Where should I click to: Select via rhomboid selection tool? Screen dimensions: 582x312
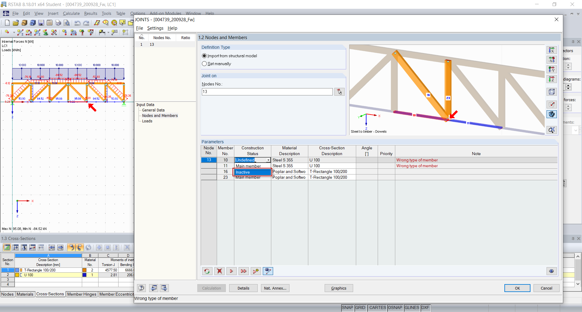97,23
